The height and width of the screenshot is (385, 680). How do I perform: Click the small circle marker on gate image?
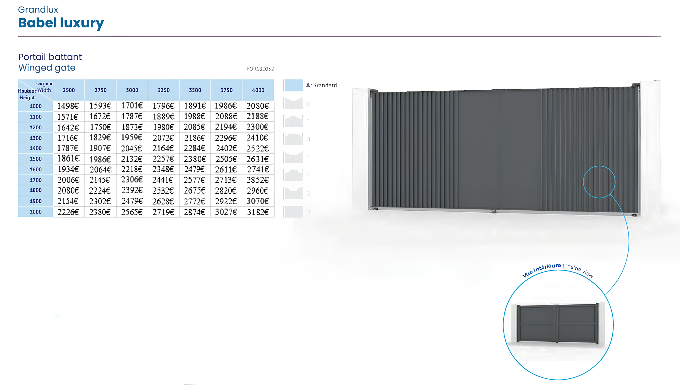pos(599,182)
